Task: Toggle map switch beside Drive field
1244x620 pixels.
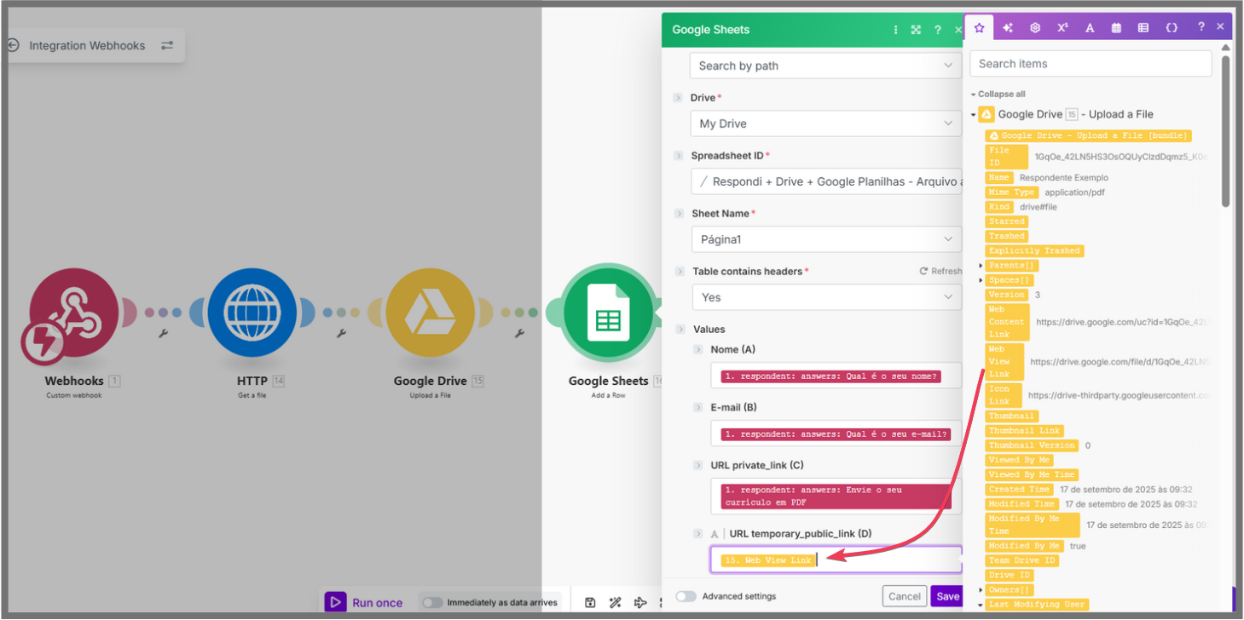Action: pos(679,98)
